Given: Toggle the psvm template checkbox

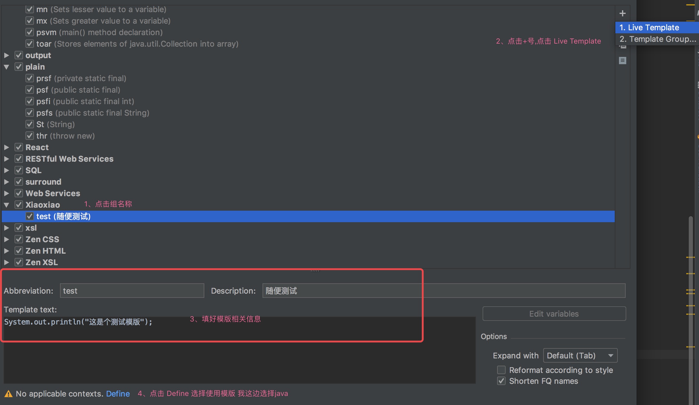Looking at the screenshot, I should coord(29,32).
